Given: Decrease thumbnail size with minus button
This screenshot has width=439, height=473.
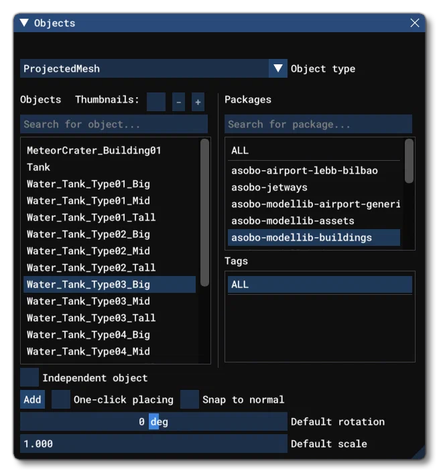Looking at the screenshot, I should 179,102.
